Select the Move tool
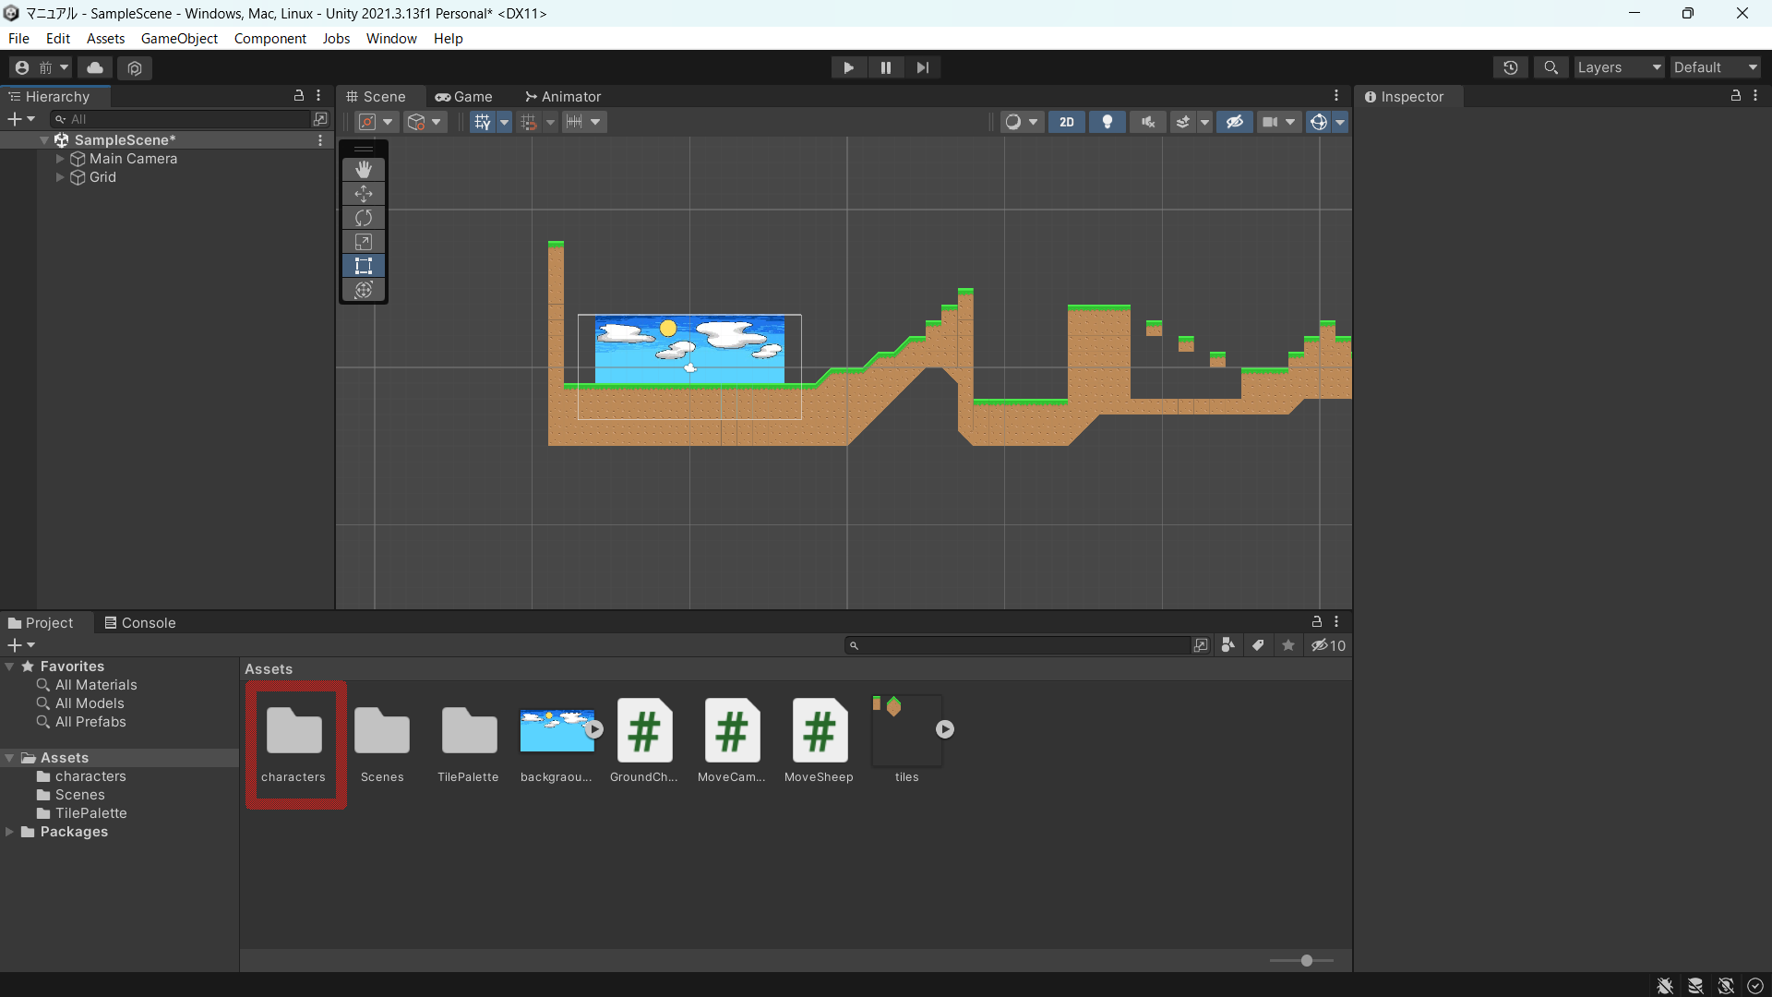This screenshot has height=997, width=1772. coord(364,194)
